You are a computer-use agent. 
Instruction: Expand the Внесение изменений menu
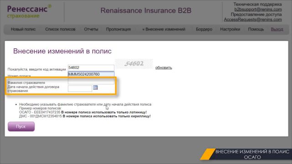[x=164, y=29]
